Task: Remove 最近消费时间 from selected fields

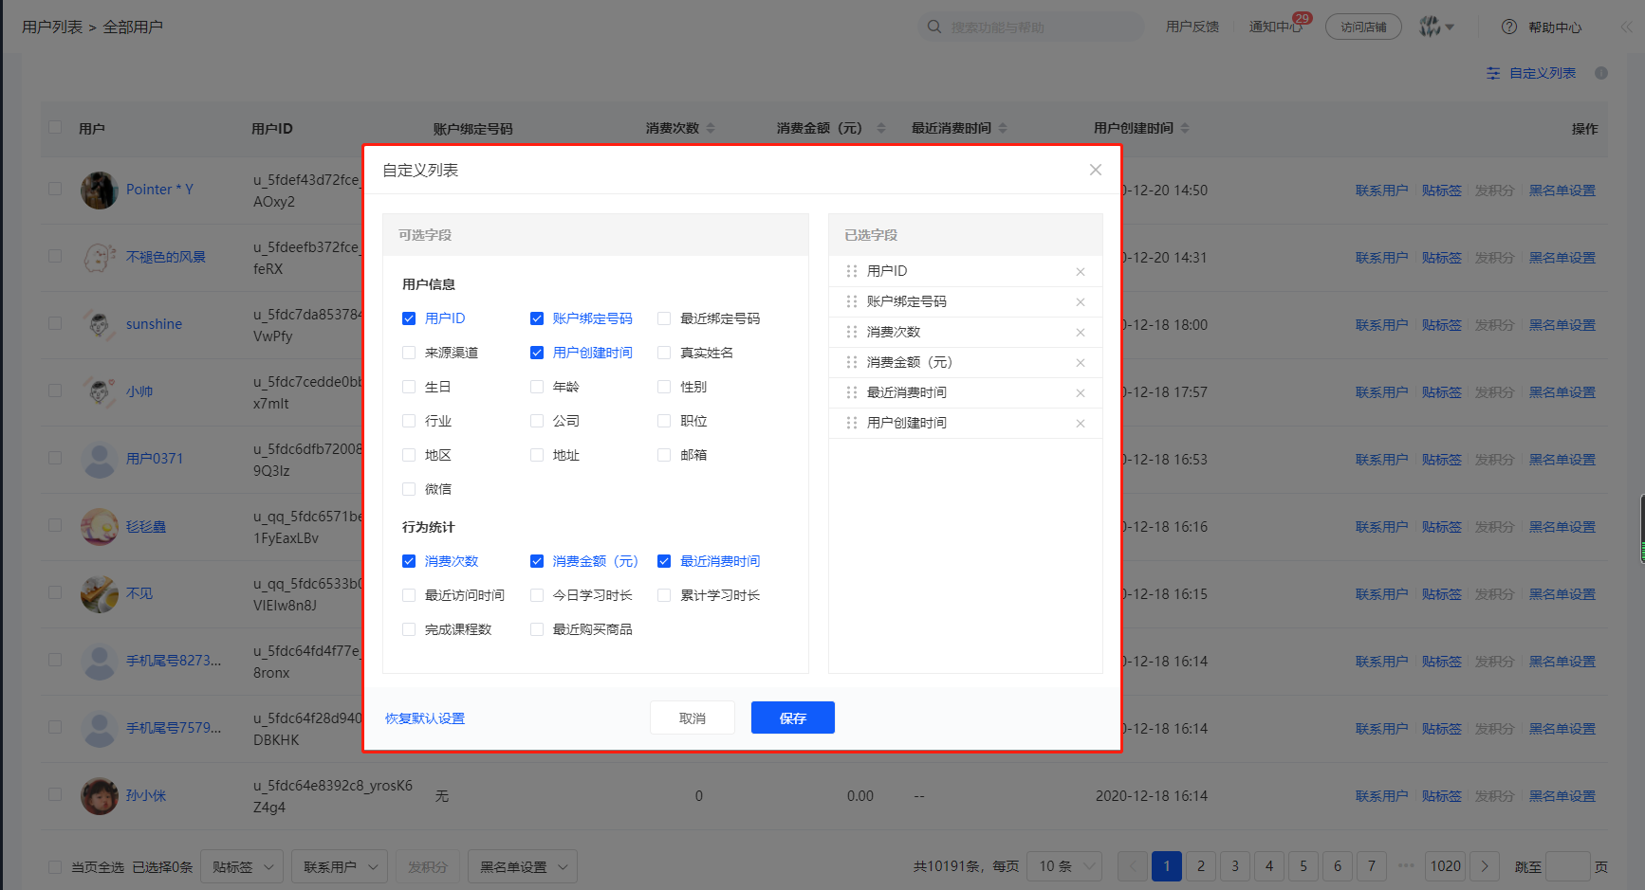Action: [1081, 393]
